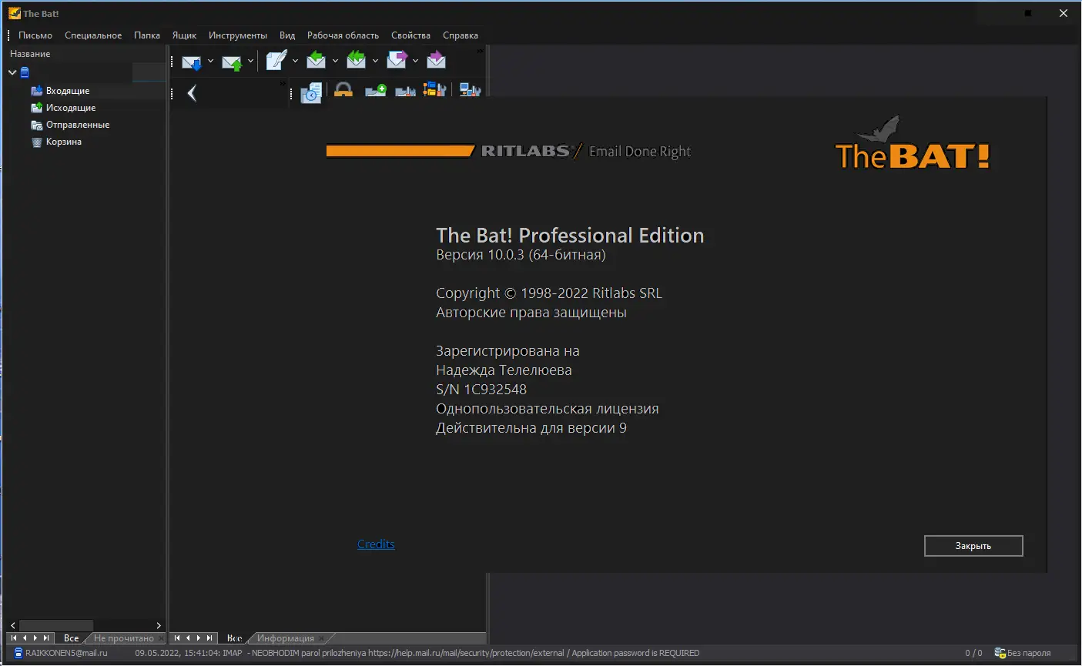Click the Входящие inbox folder icon

37,91
